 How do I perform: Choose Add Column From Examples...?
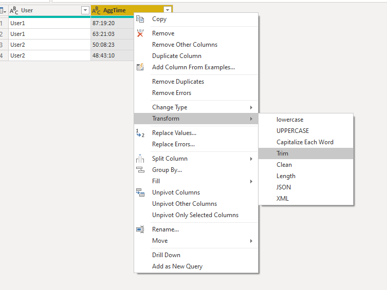[x=196, y=67]
